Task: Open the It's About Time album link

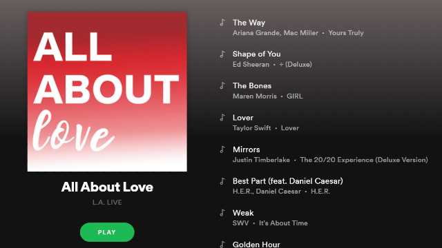Action: 283,223
